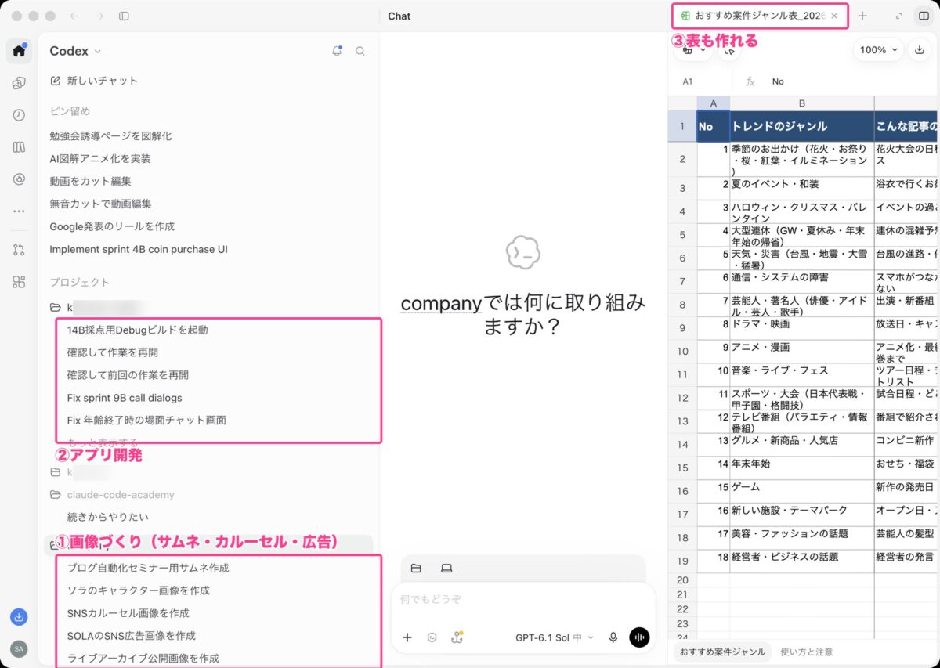Click the face icon in chat input

(x=432, y=637)
